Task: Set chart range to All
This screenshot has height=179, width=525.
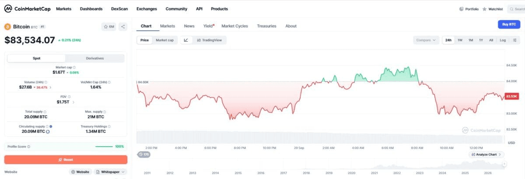Action: (x=491, y=40)
